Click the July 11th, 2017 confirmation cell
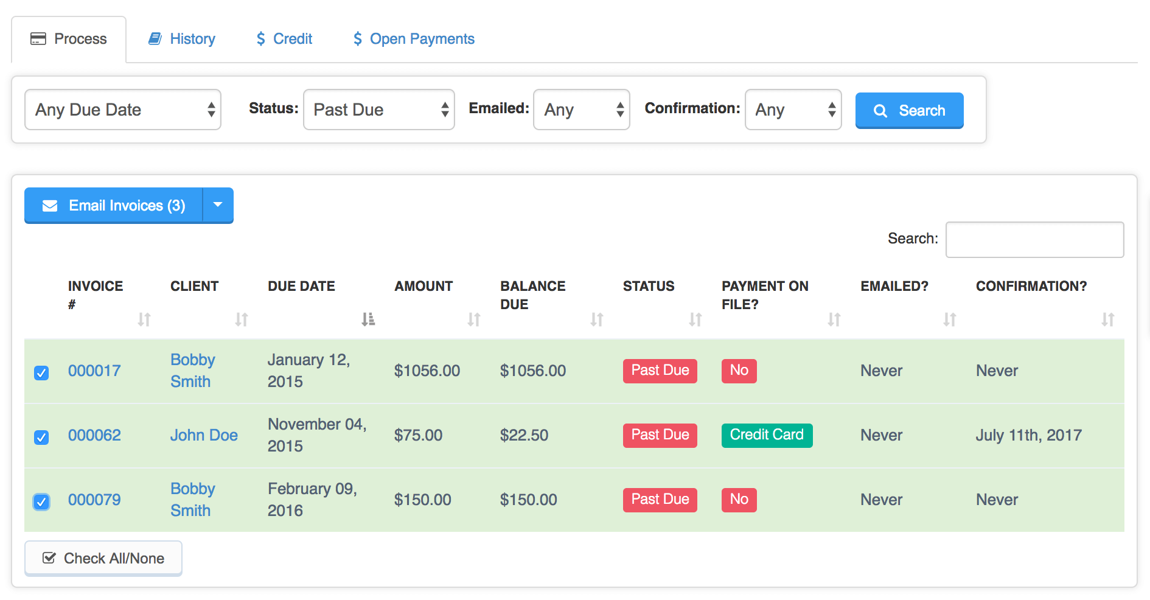 (x=1029, y=435)
